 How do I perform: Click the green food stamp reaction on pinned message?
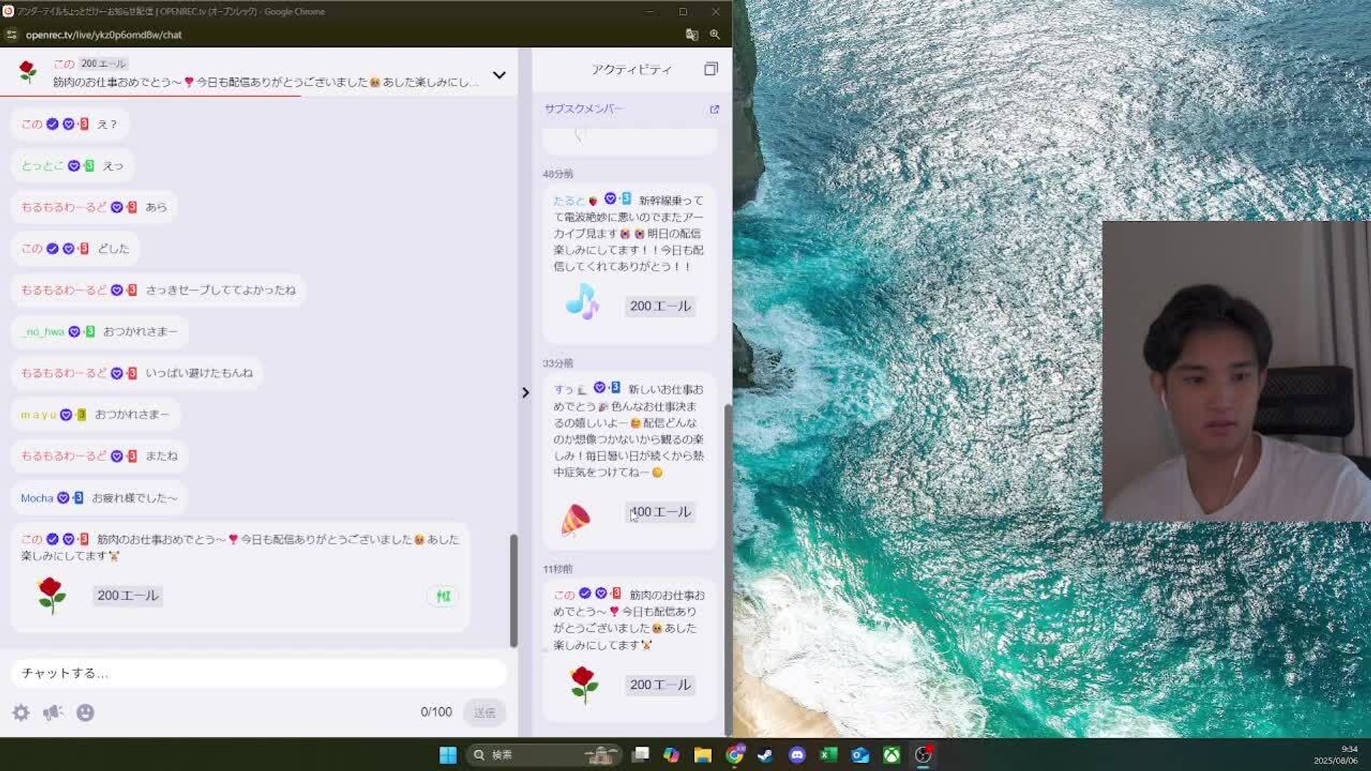pyautogui.click(x=443, y=595)
